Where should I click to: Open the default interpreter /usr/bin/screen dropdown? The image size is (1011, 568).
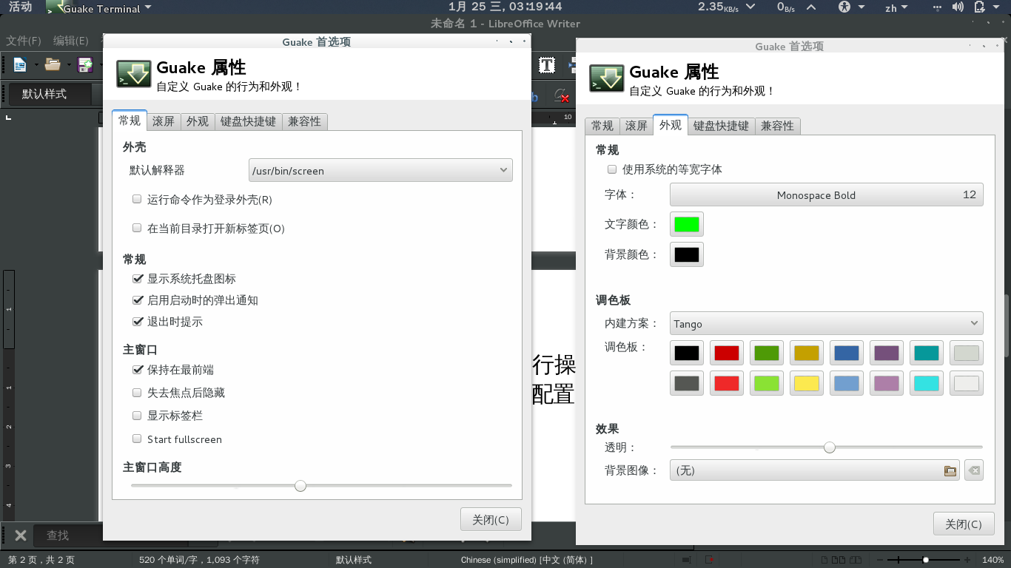[380, 170]
